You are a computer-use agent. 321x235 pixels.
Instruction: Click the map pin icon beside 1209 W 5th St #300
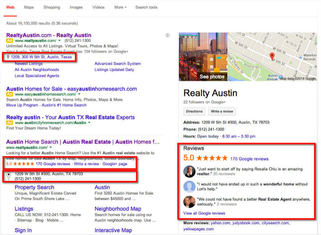point(9,176)
